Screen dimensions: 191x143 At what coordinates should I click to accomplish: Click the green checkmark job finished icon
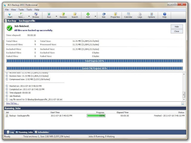(x=10, y=28)
